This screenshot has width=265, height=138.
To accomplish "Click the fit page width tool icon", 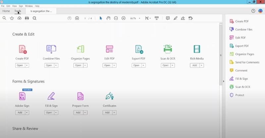I will pyautogui.click(x=148, y=18).
